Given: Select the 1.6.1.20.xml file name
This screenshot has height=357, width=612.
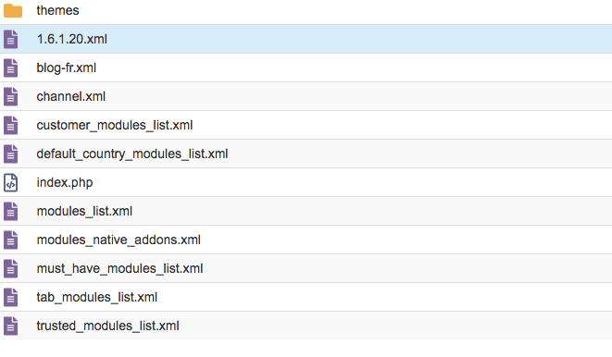Looking at the screenshot, I should click(72, 39).
